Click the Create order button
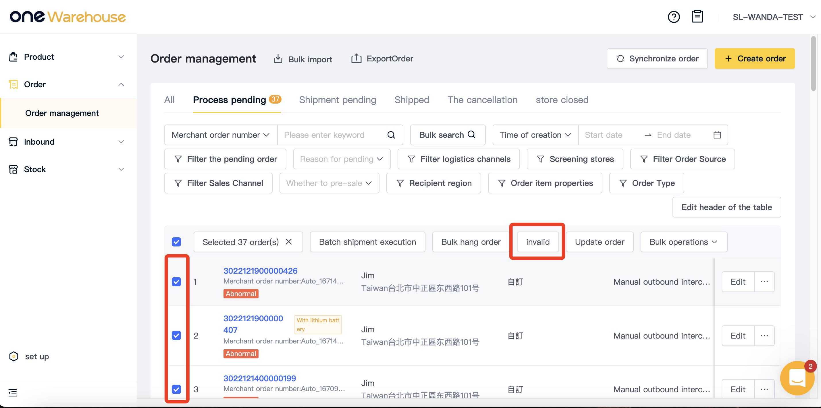This screenshot has width=821, height=408. click(754, 59)
